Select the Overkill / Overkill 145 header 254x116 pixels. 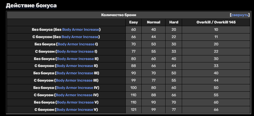click(216, 23)
